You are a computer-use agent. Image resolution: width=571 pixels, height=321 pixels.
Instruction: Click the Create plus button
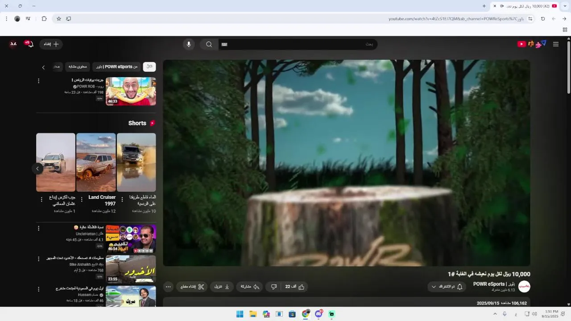[51, 44]
